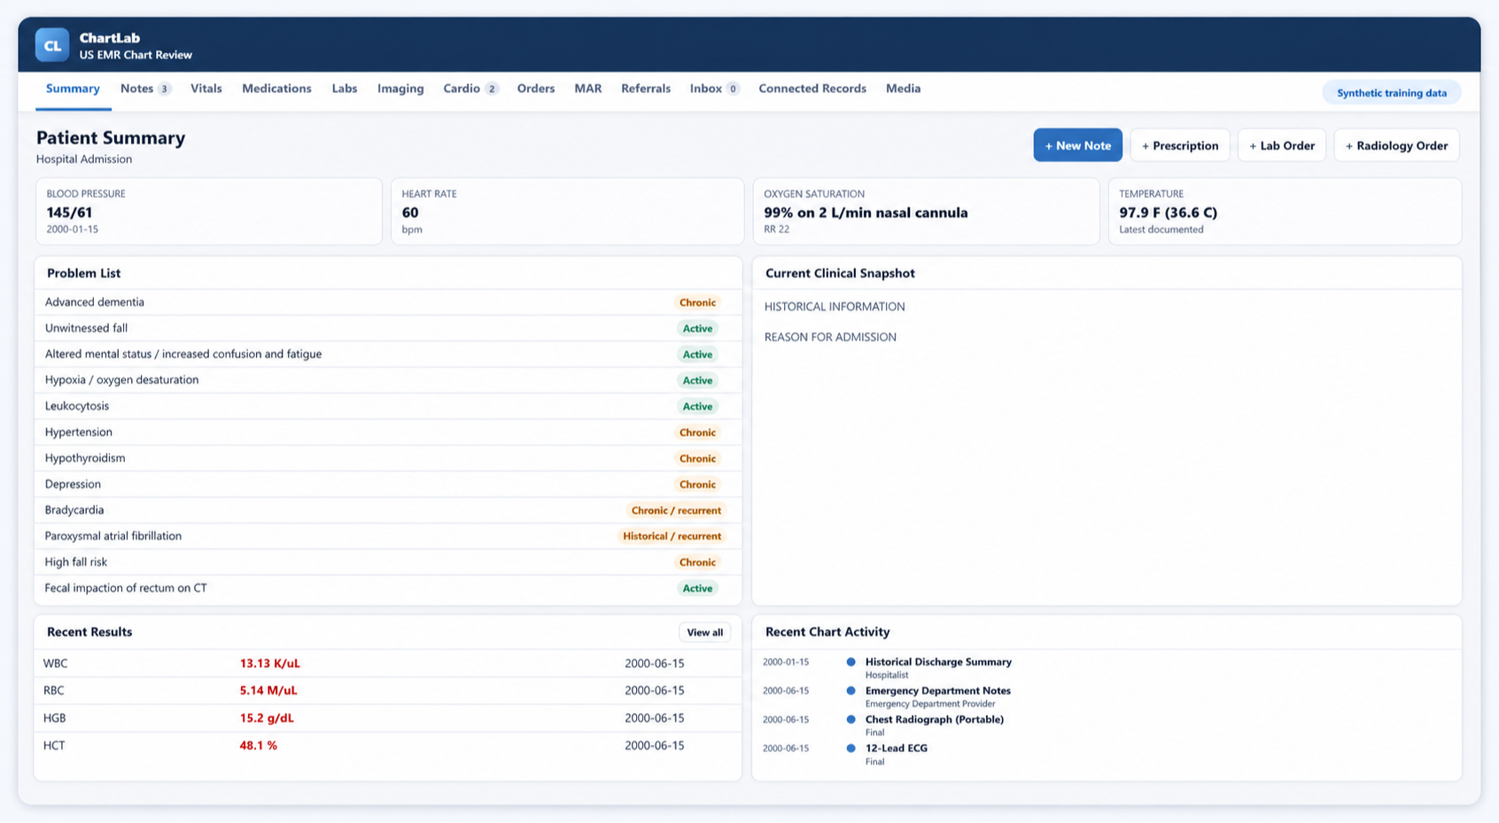The image size is (1499, 823).
Task: Click the 12-Lead ECG activity dot
Action: pos(850,749)
